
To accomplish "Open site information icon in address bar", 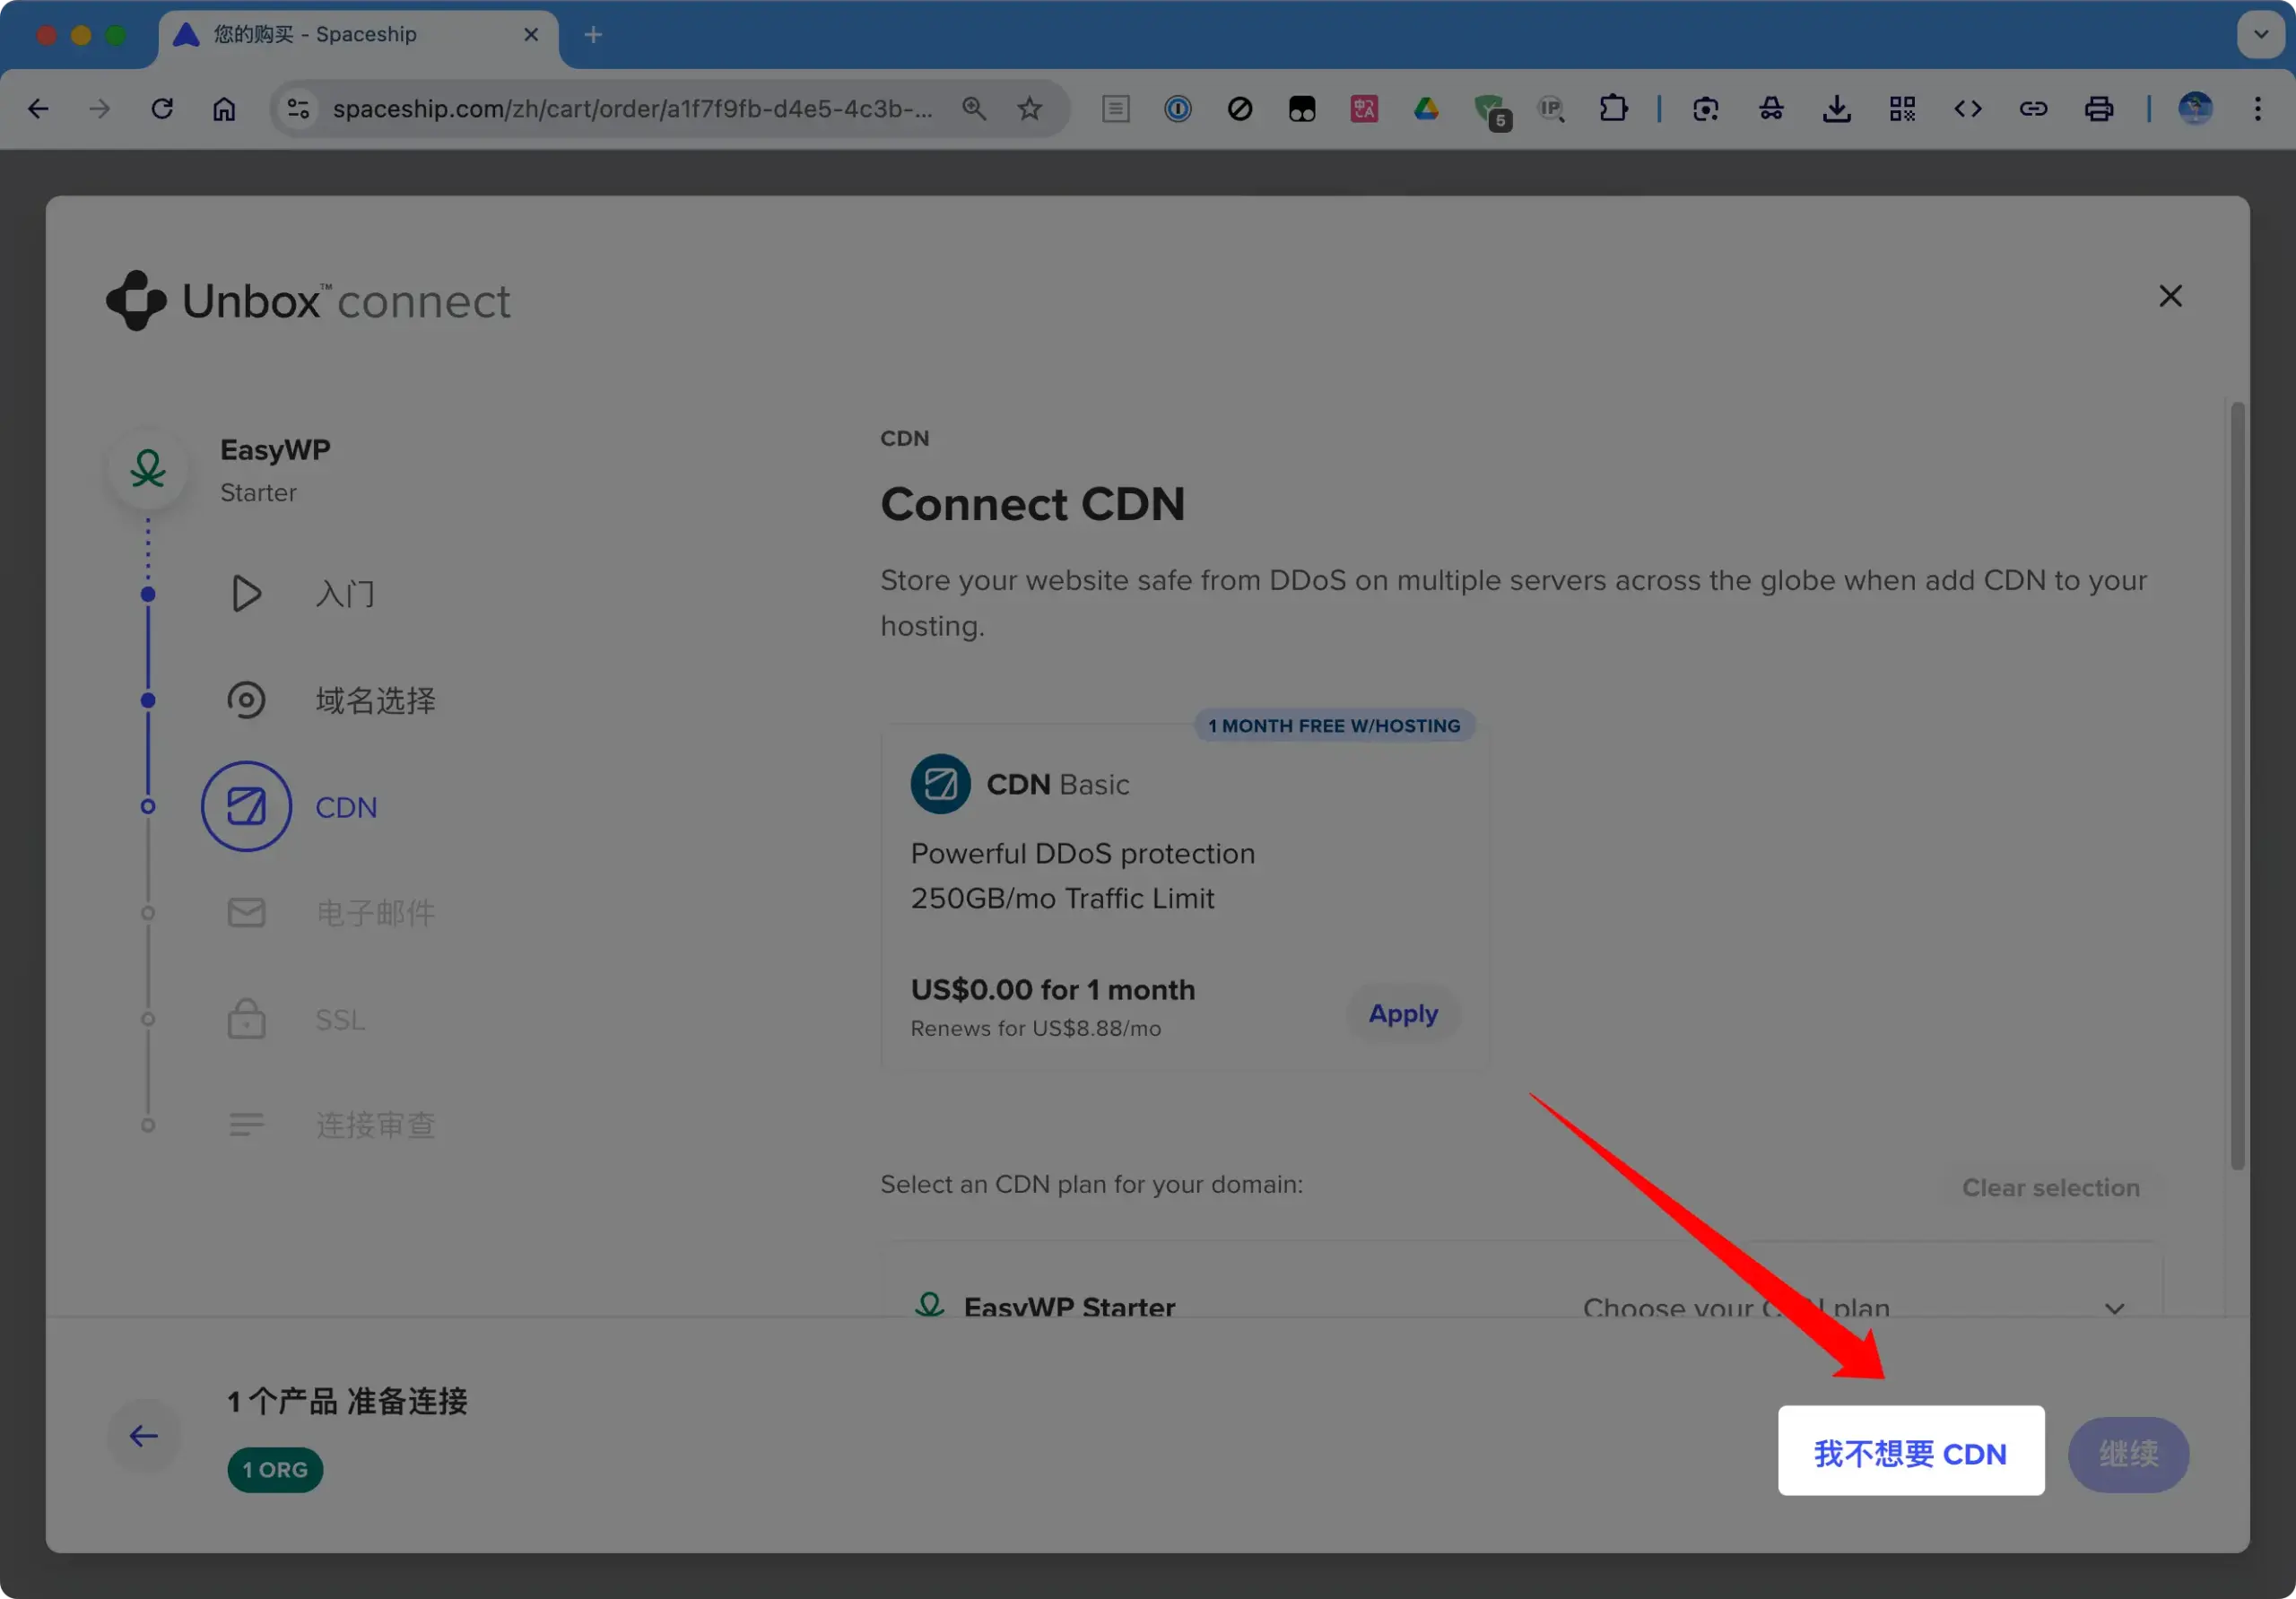I will coord(298,109).
